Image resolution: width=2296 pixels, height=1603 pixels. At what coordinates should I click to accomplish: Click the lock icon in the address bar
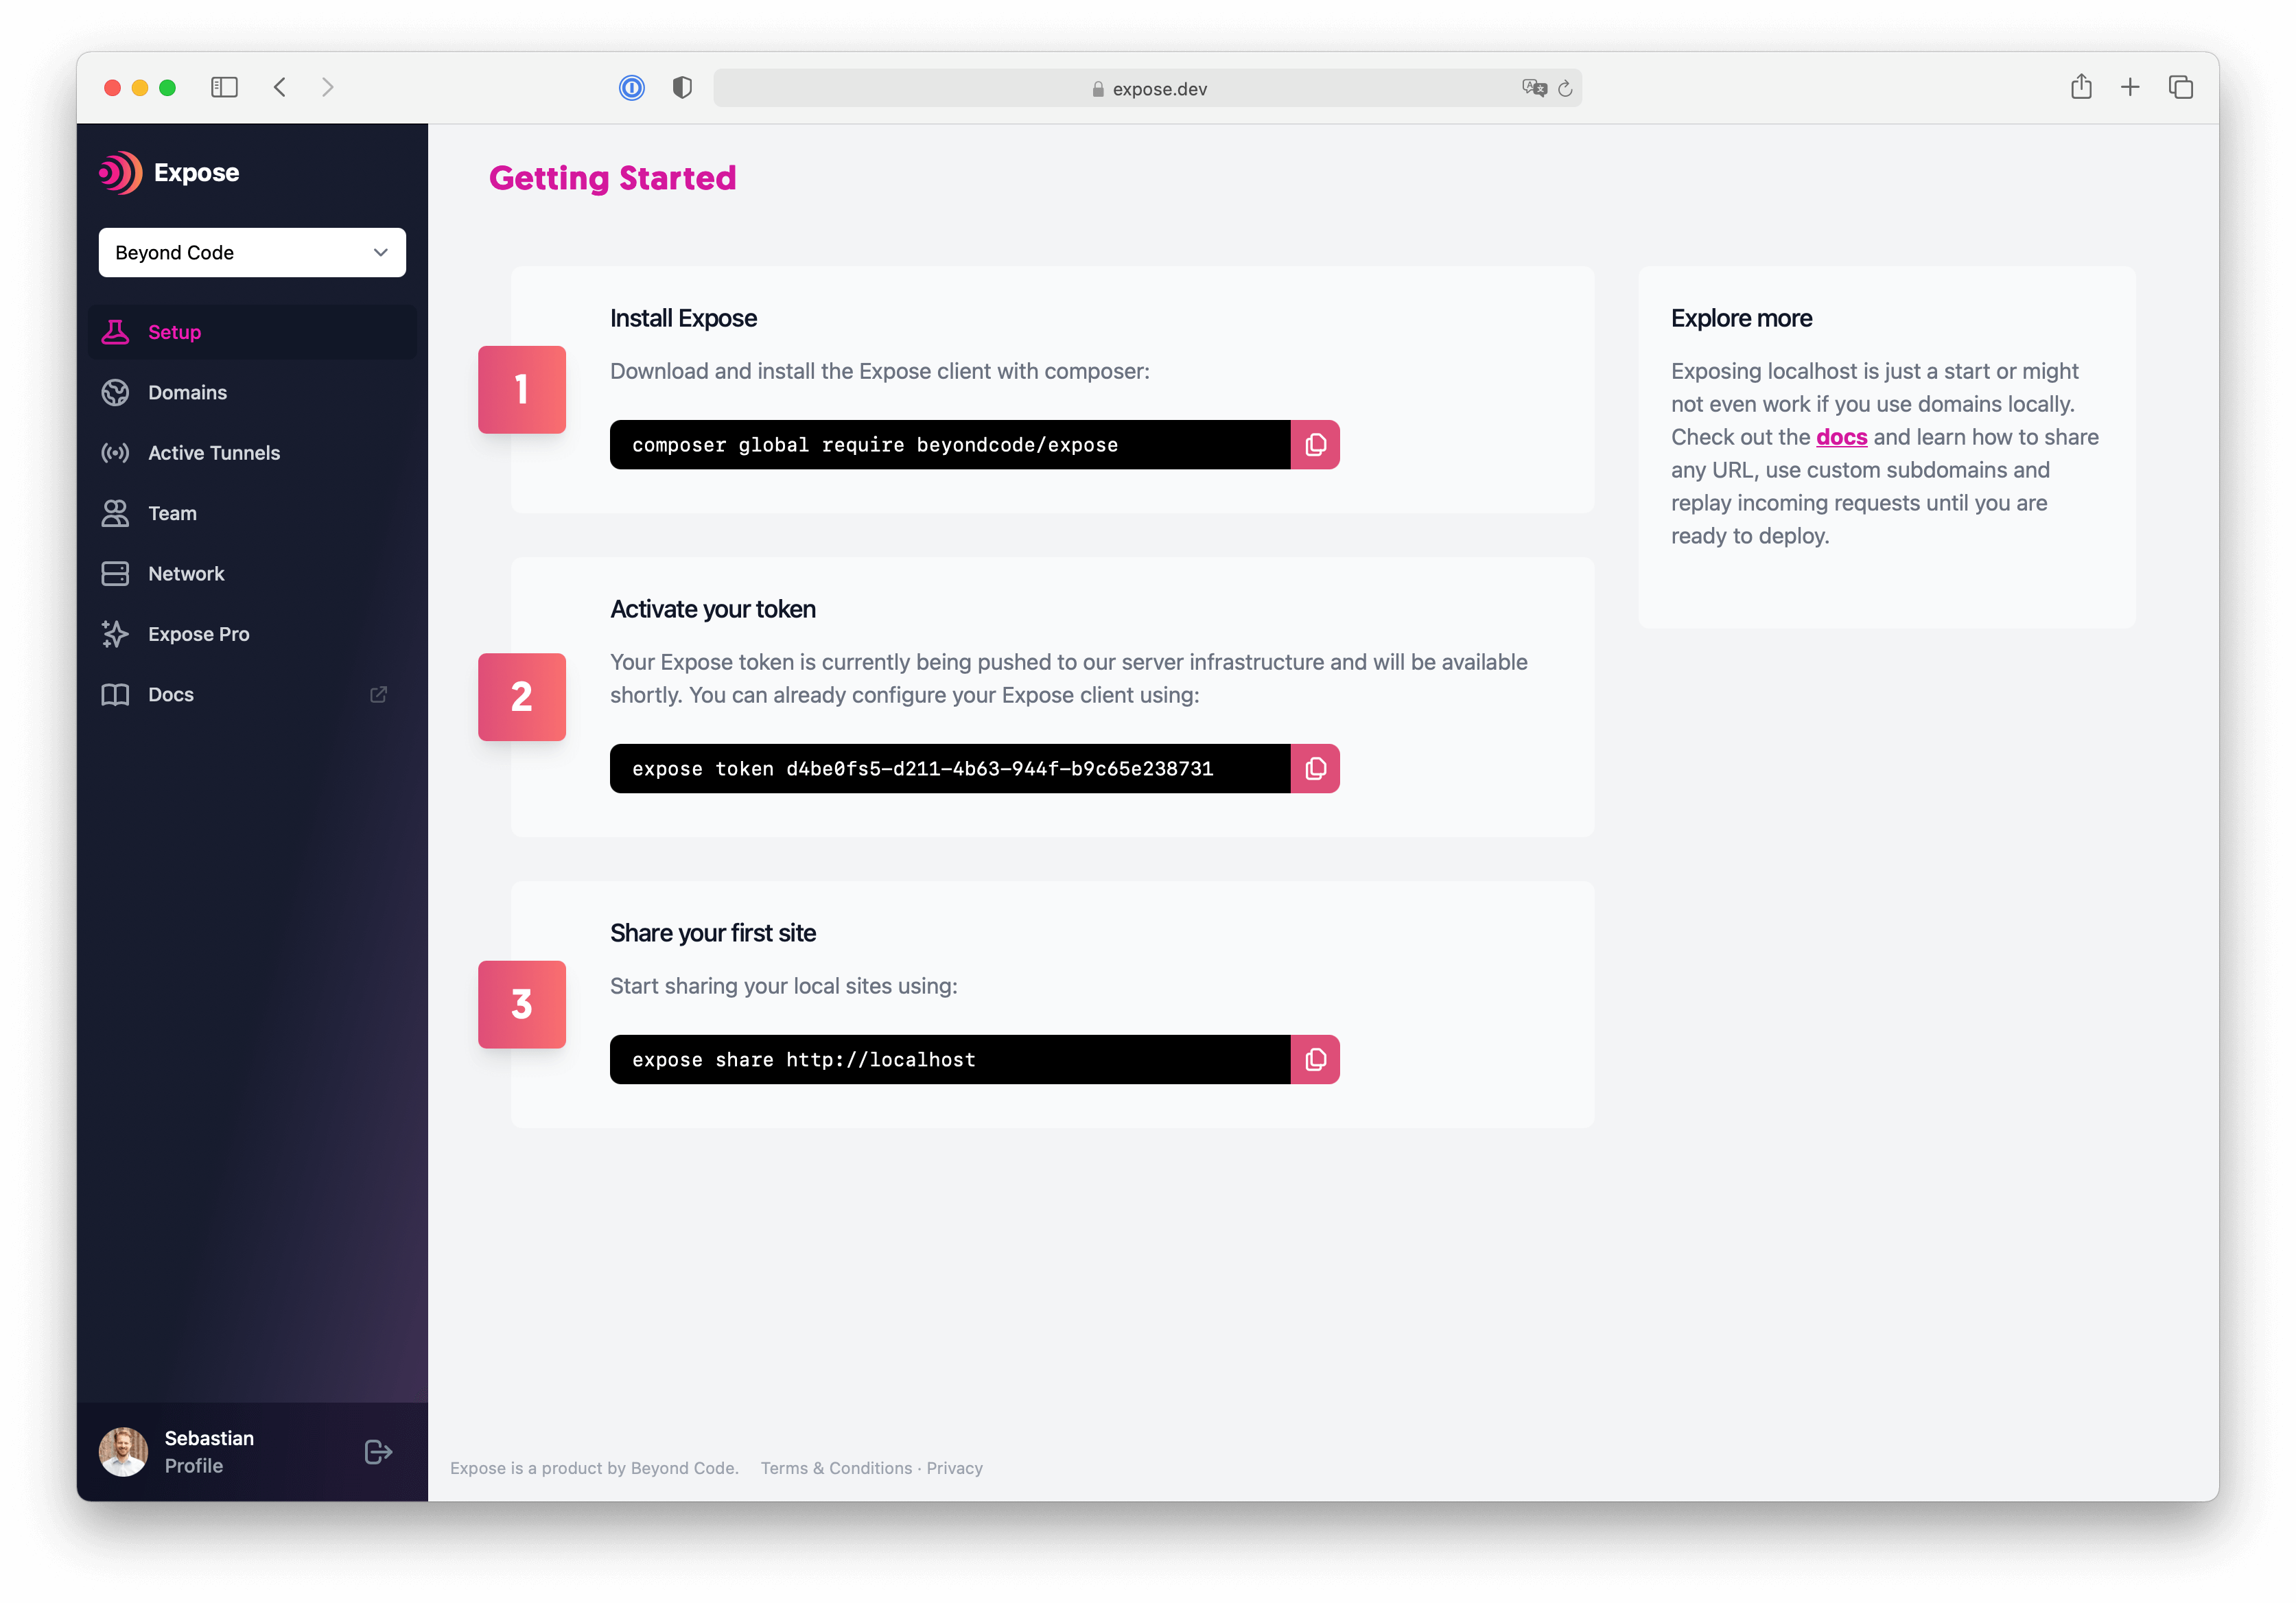tap(1098, 89)
